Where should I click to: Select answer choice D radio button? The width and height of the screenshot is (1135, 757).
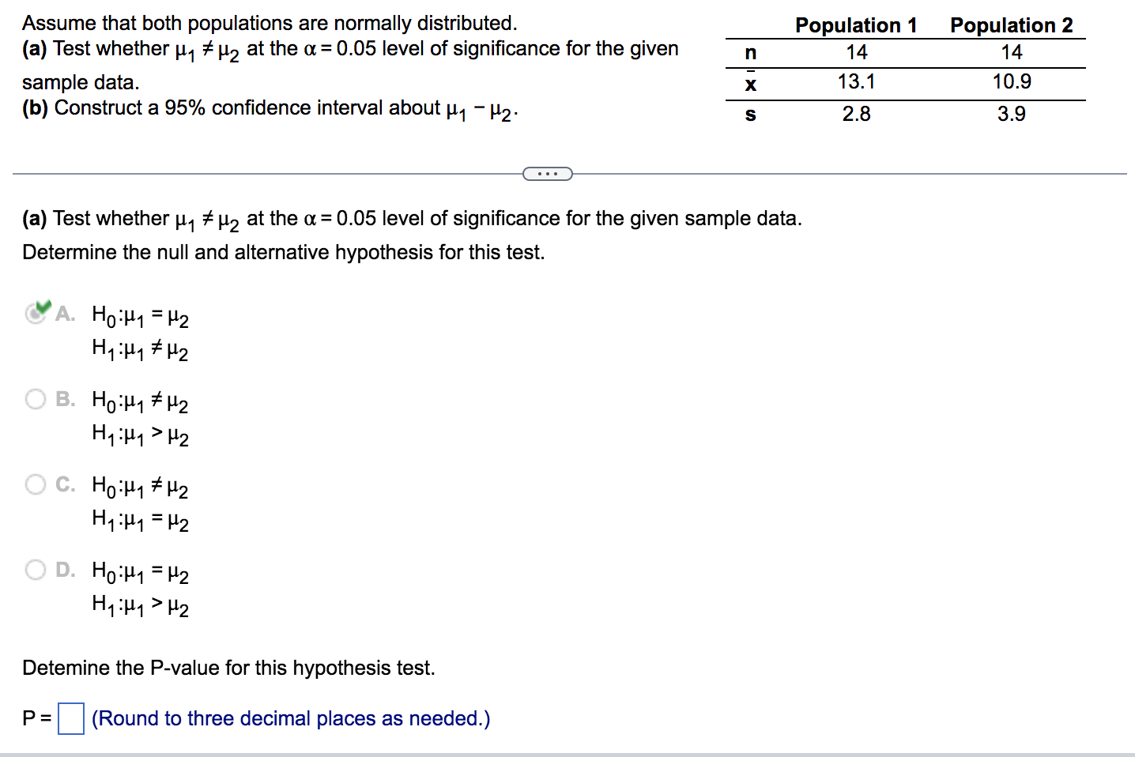35,570
